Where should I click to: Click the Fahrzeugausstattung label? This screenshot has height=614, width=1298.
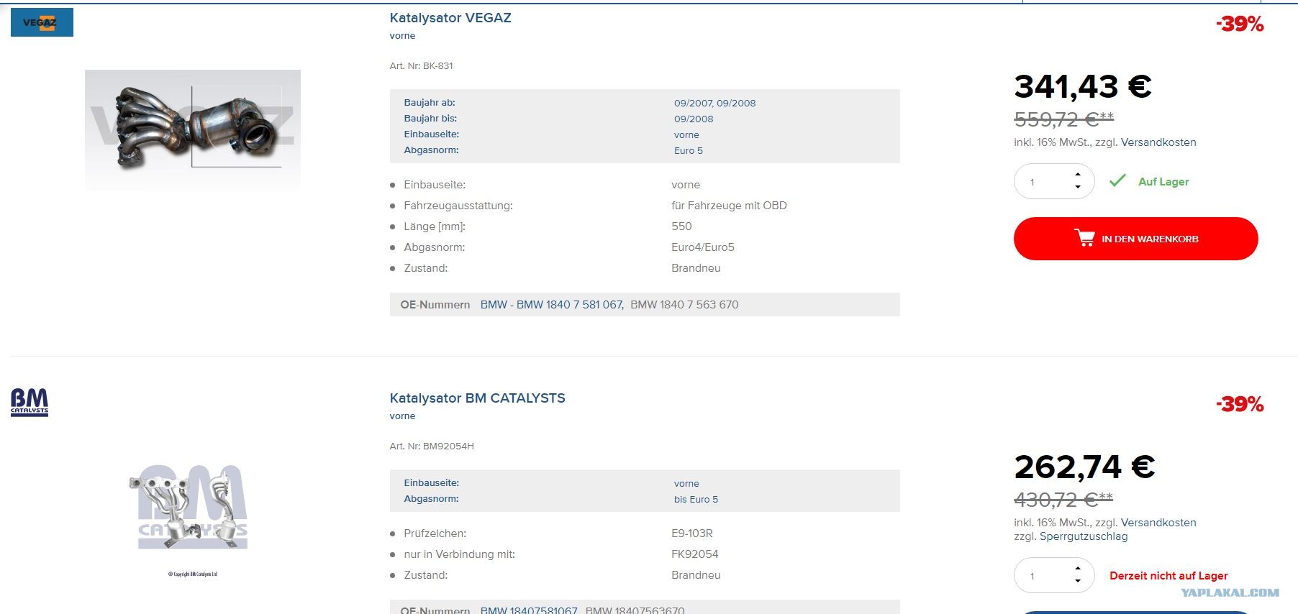point(458,206)
